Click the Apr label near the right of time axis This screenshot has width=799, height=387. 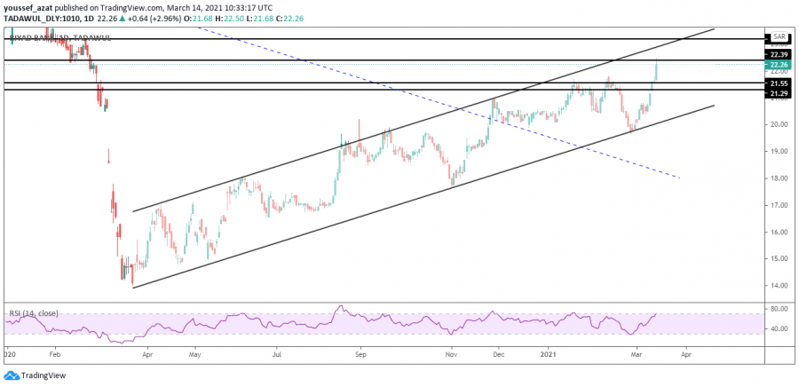pyautogui.click(x=684, y=352)
